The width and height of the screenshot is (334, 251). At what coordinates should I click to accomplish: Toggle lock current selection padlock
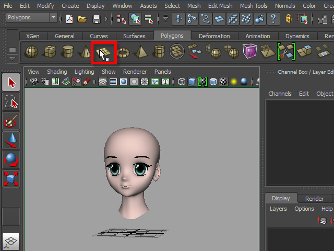click(289, 19)
